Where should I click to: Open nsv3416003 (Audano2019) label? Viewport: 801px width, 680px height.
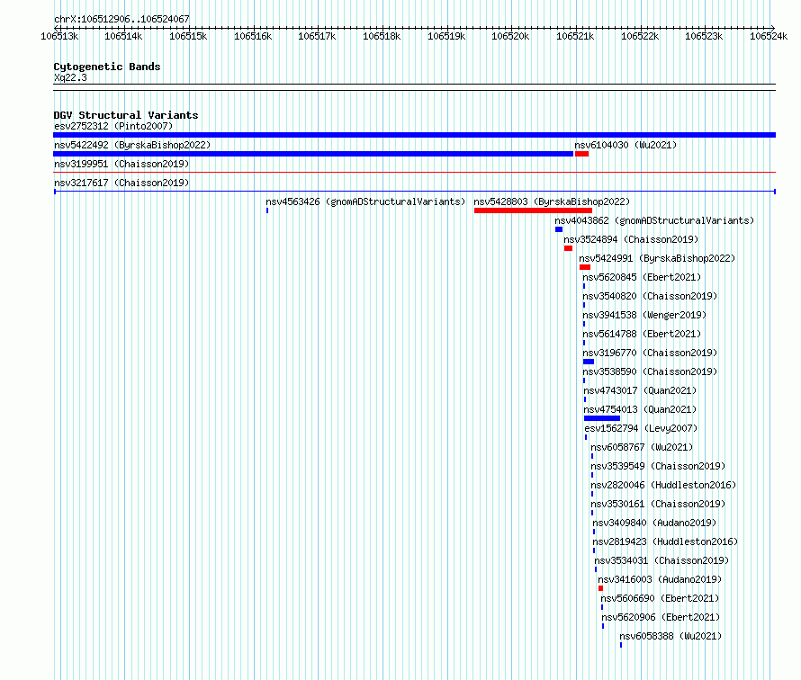[x=660, y=579]
